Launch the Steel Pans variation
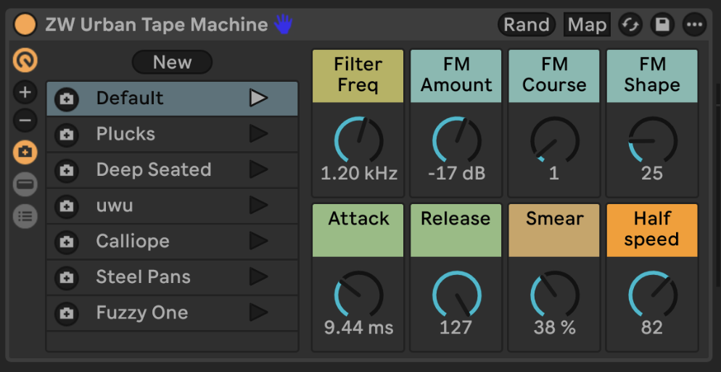The height and width of the screenshot is (372, 721). pos(258,277)
